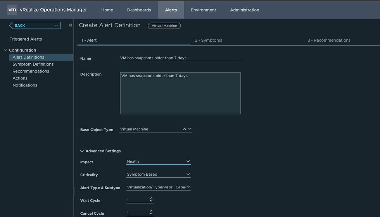Image resolution: width=380 pixels, height=217 pixels.
Task: Clear the Base Object Type with X icon
Action: click(x=185, y=129)
